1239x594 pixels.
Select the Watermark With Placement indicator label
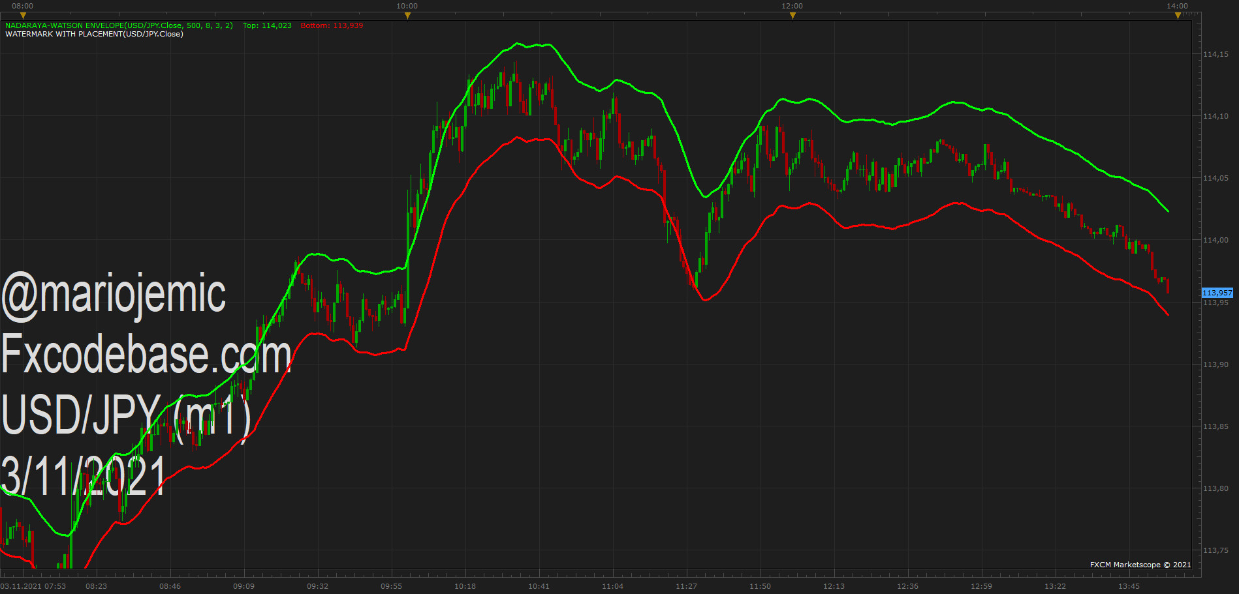point(94,34)
